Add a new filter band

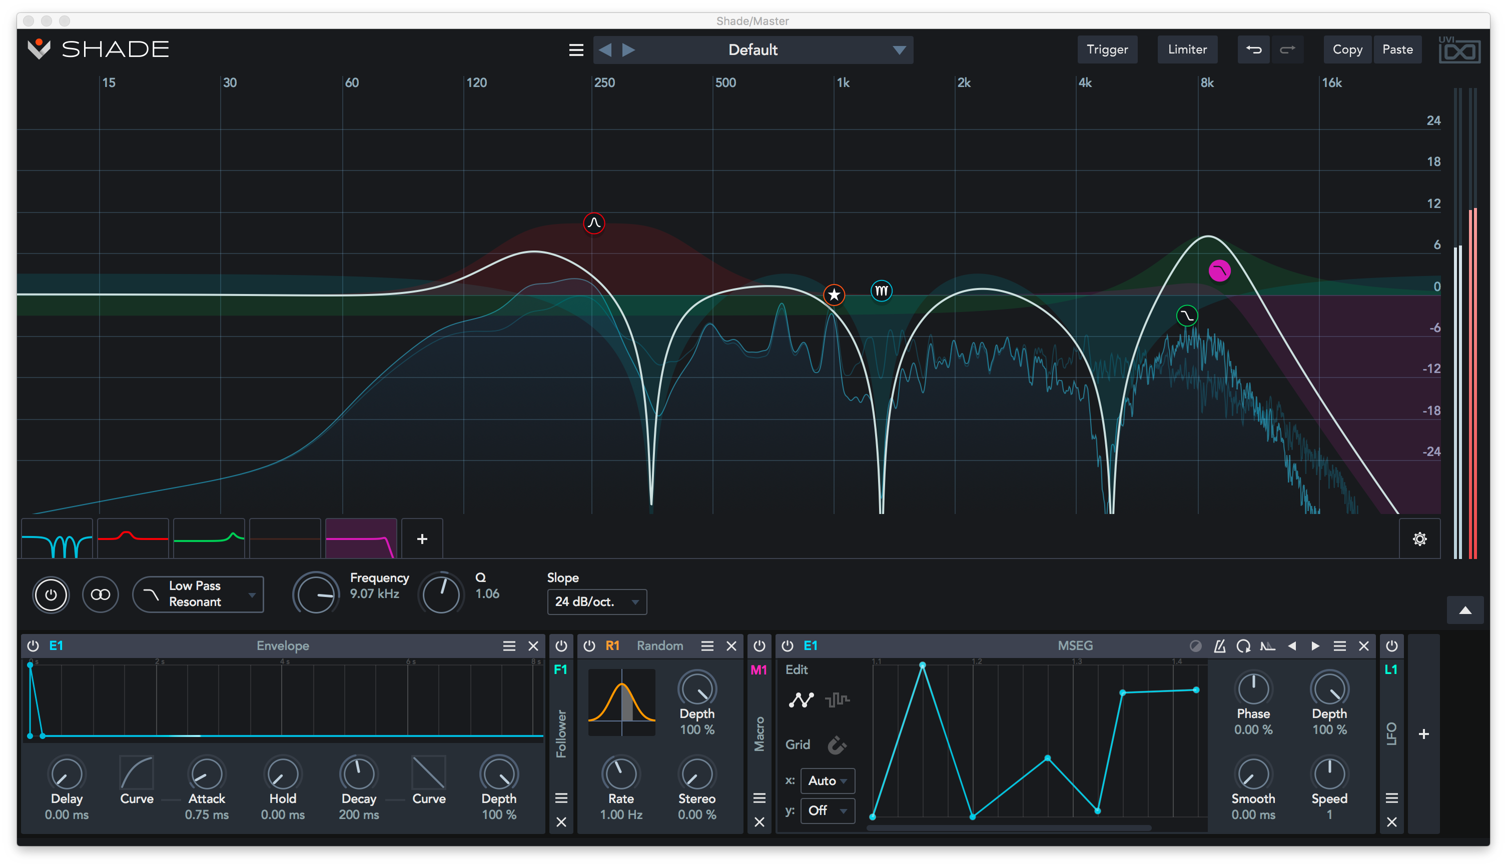(422, 538)
